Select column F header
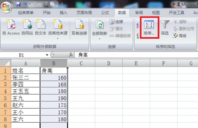Screen dimensions: 198x128 pos(164,63)
